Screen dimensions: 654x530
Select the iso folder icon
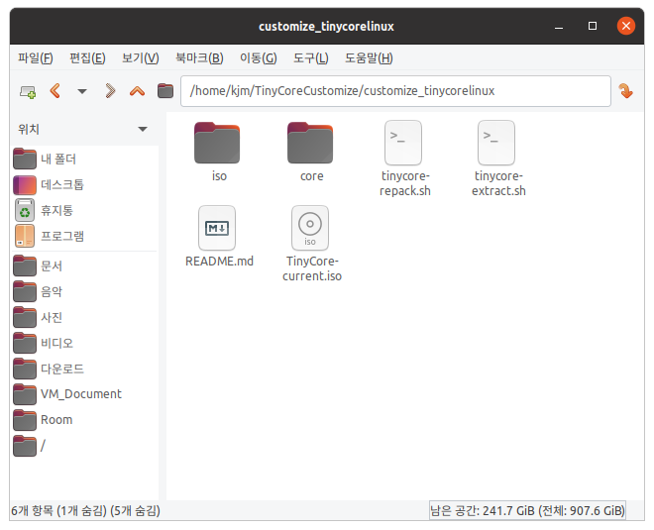(217, 143)
